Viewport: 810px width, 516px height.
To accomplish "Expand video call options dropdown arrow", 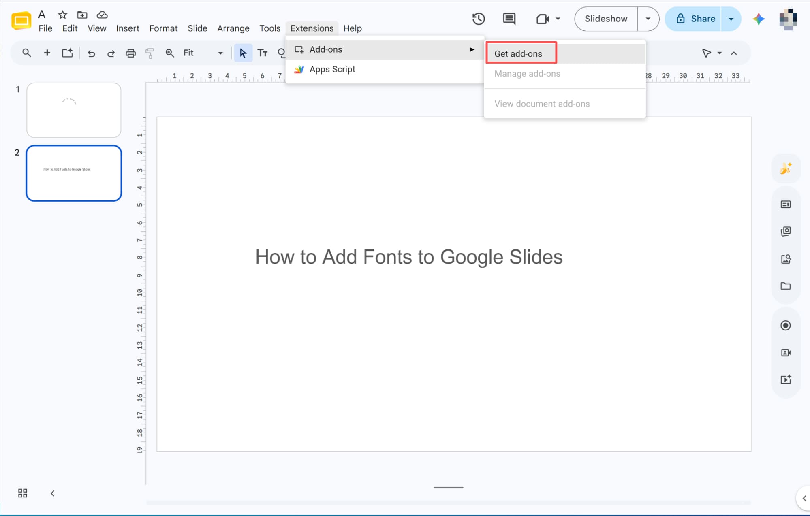I will coord(558,19).
